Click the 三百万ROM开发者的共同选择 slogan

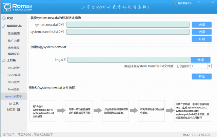point(115,7)
